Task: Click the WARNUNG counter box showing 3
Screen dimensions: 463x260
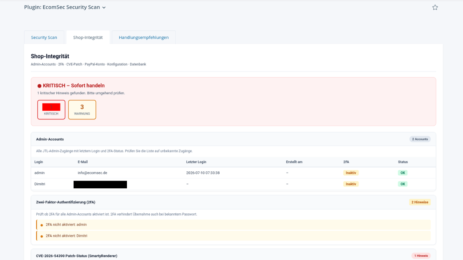Action: pyautogui.click(x=82, y=110)
